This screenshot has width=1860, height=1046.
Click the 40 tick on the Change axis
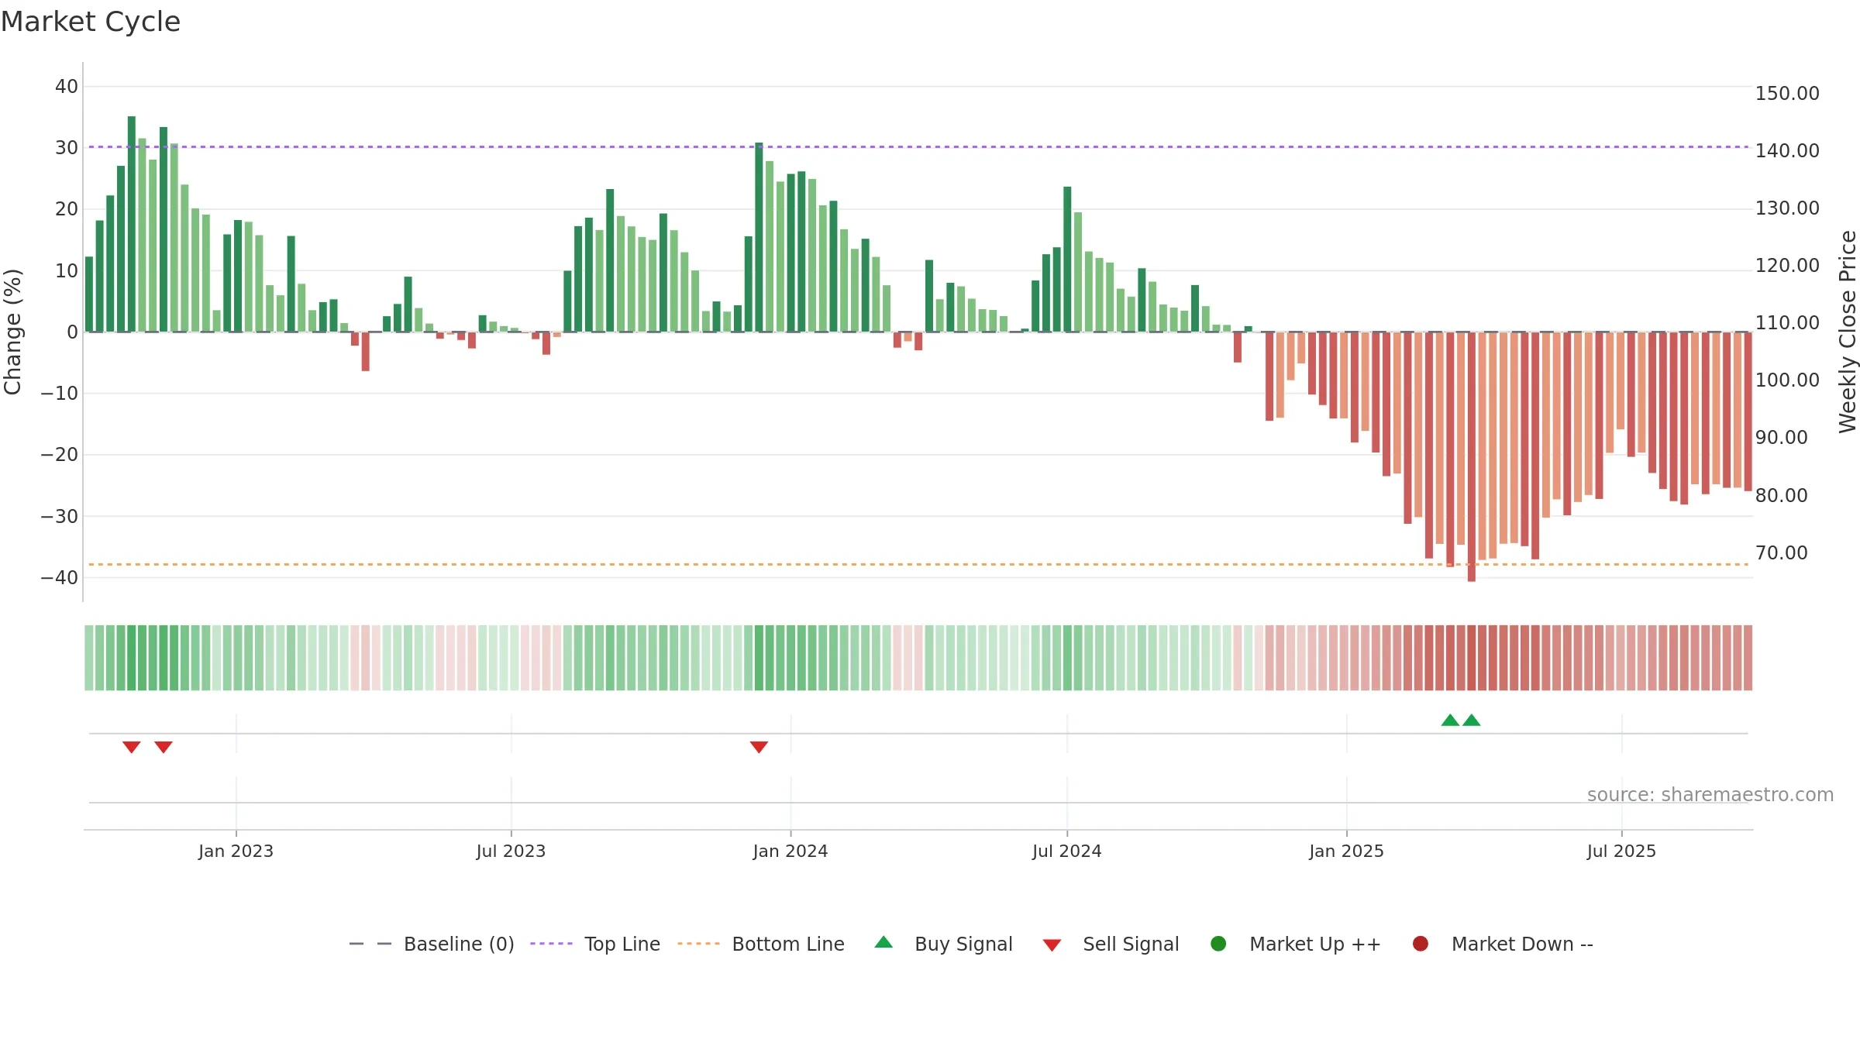coord(67,86)
